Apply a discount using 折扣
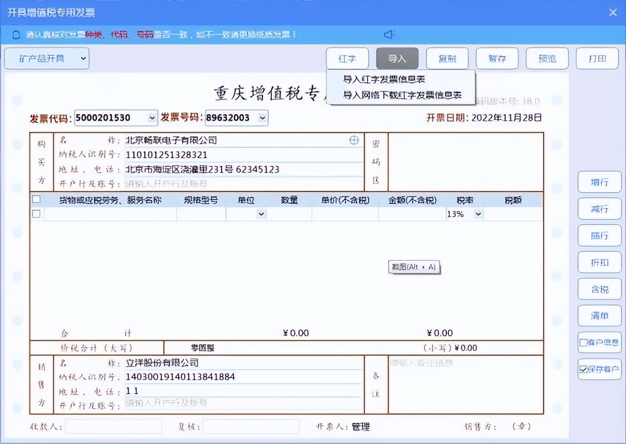626x444 pixels. click(599, 262)
